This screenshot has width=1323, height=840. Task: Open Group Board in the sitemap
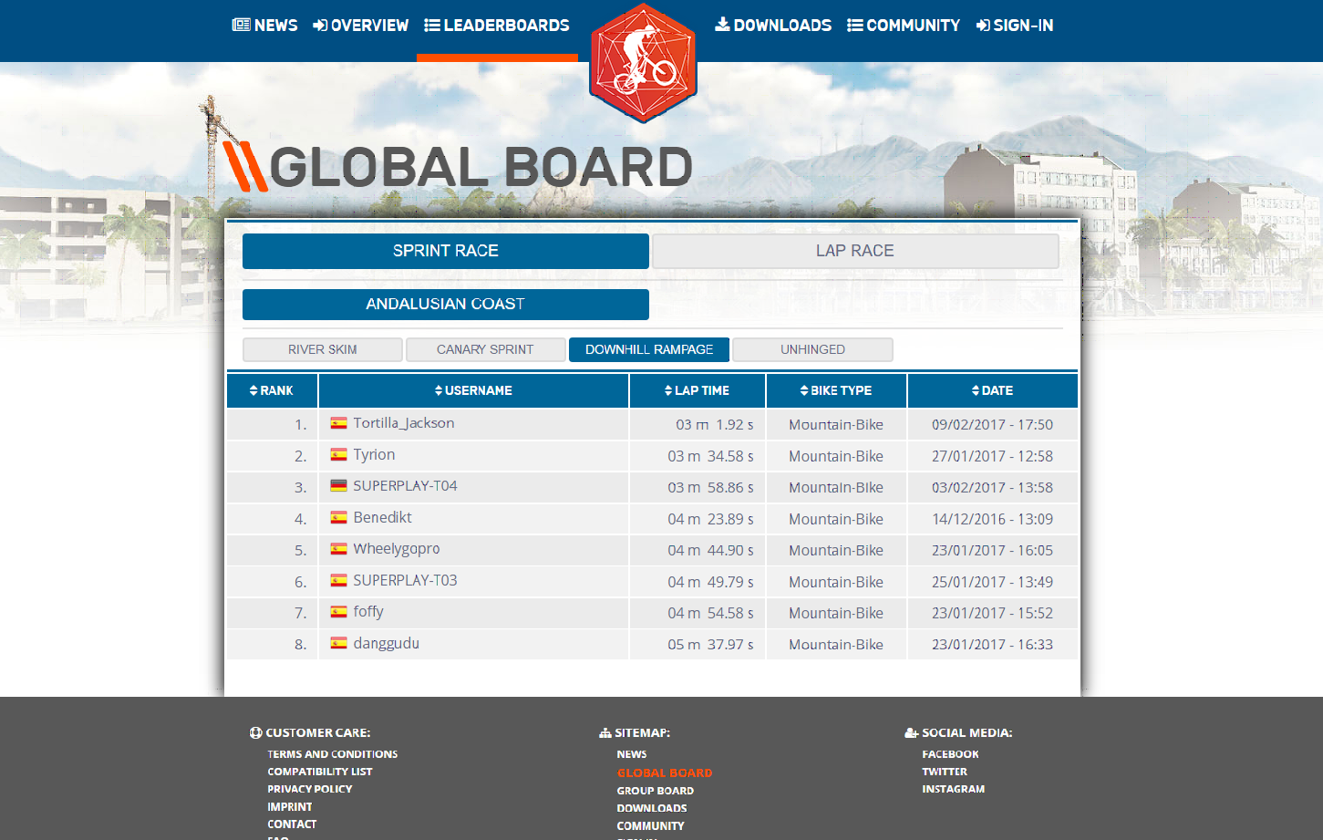coord(656,791)
